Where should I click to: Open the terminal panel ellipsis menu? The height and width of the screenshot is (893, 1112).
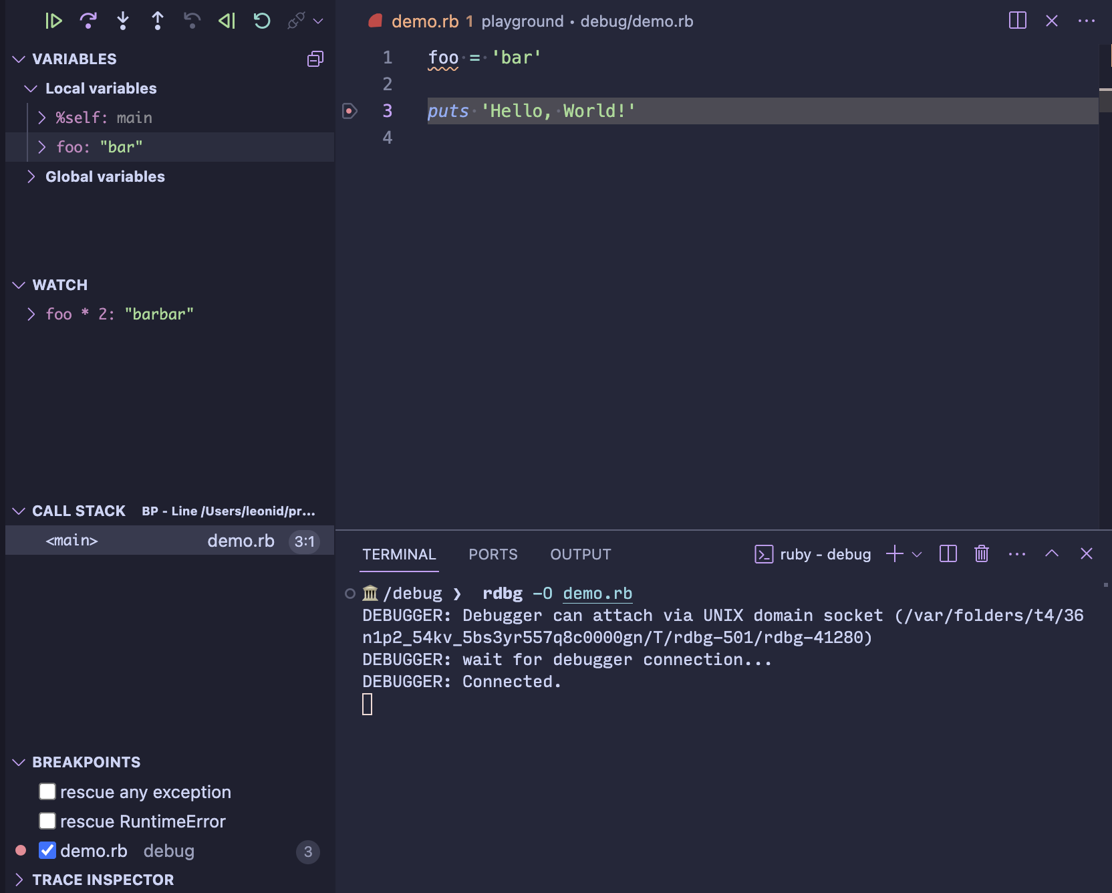point(1017,553)
